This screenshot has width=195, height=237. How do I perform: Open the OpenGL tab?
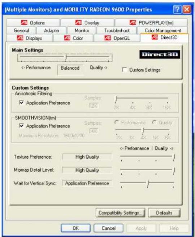117,38
